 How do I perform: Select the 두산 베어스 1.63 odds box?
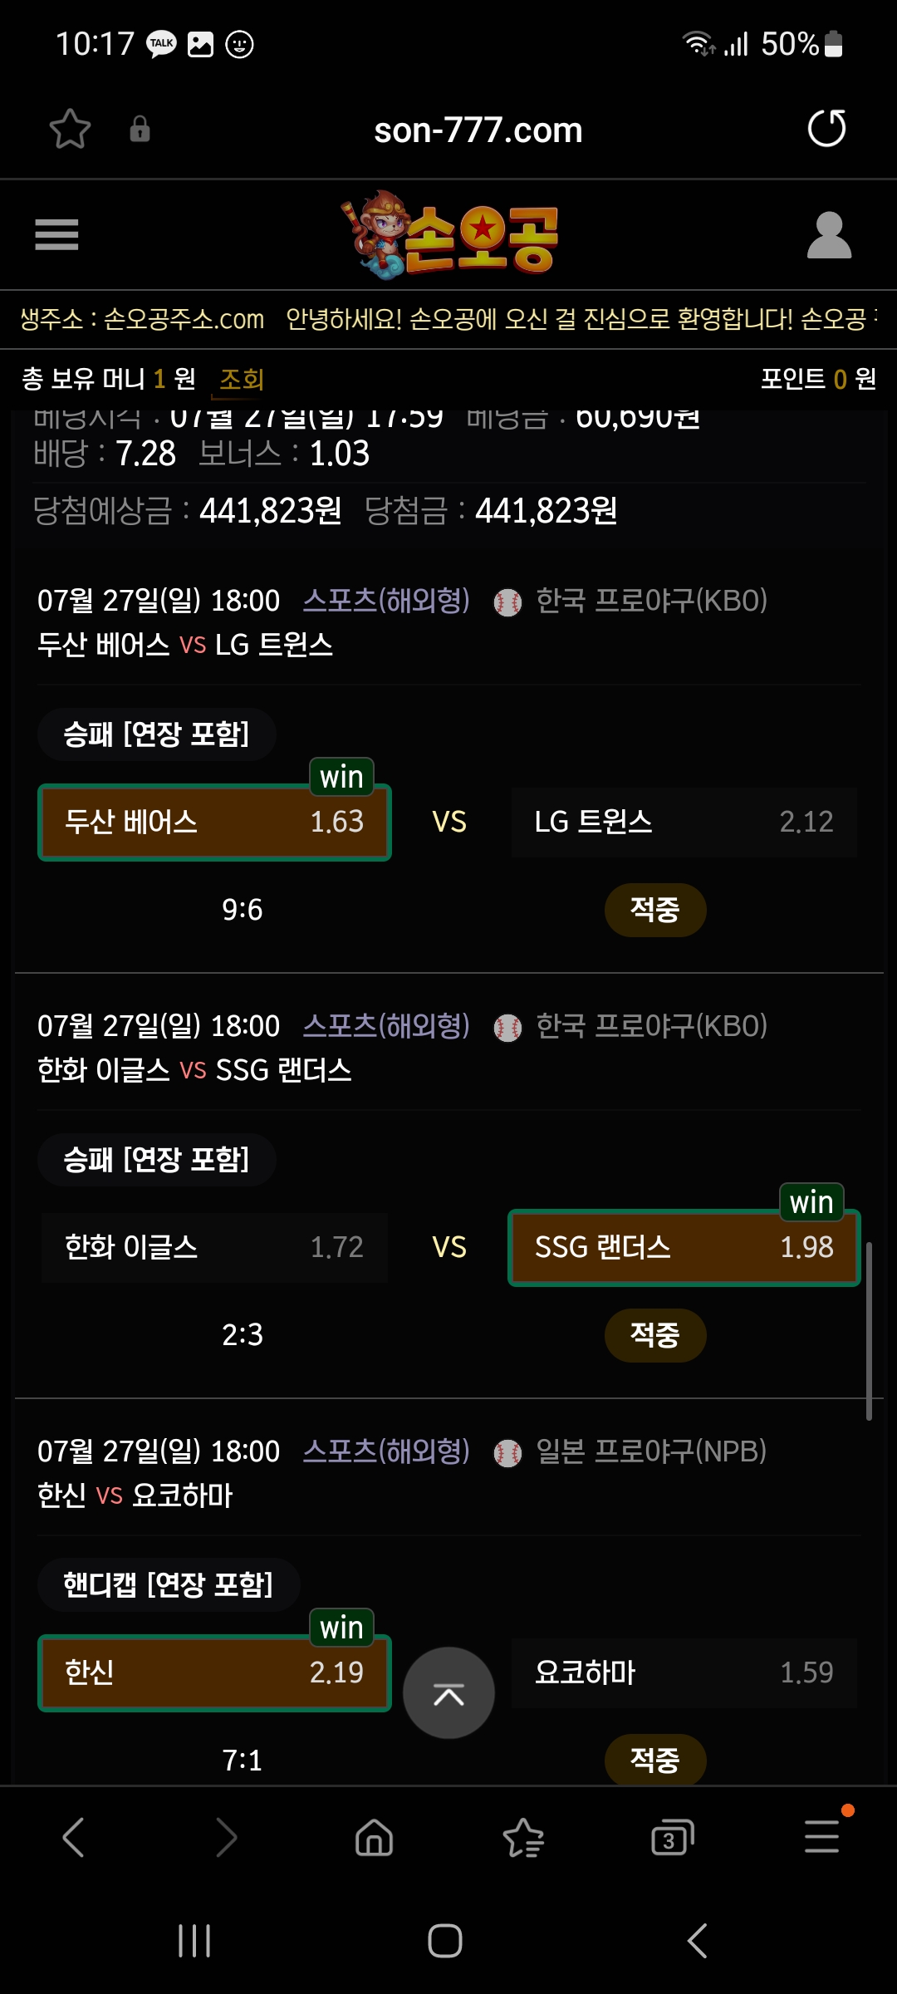point(214,823)
